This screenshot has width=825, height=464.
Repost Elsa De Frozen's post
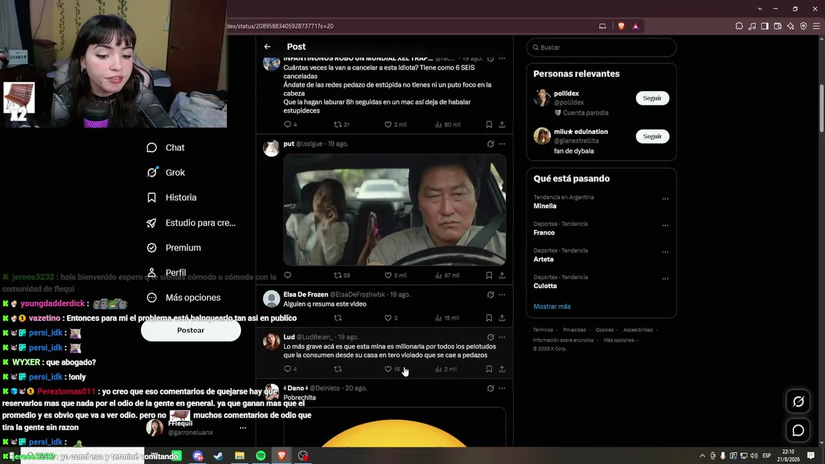coord(338,318)
